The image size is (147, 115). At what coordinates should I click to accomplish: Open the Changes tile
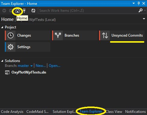pyautogui.click(x=28, y=35)
